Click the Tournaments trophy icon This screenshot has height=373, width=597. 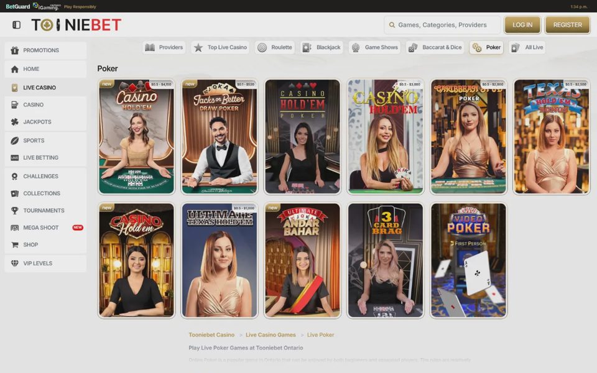tap(14, 211)
